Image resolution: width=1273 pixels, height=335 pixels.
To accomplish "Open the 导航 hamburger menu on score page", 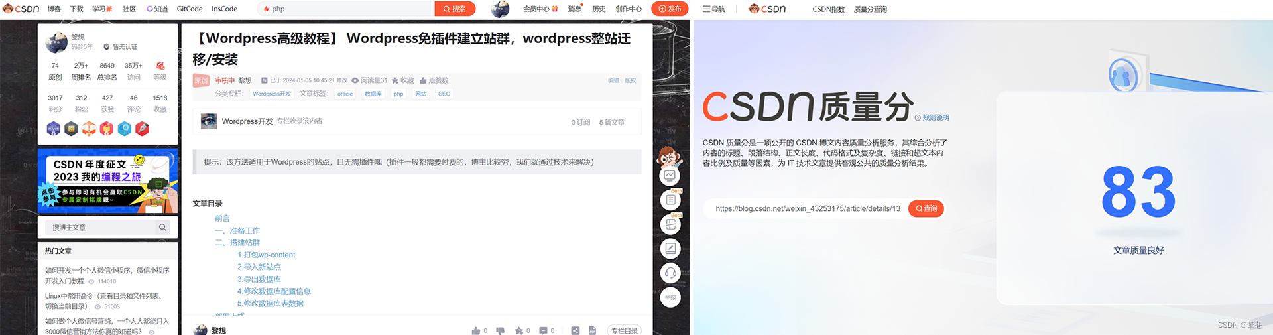I will click(714, 9).
